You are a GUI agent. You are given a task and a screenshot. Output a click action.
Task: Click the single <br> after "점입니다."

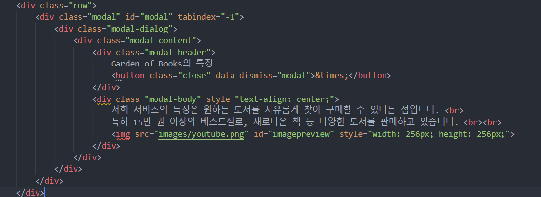(x=454, y=111)
